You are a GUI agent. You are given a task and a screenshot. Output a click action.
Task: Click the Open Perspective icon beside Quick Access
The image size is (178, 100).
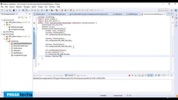point(172,10)
